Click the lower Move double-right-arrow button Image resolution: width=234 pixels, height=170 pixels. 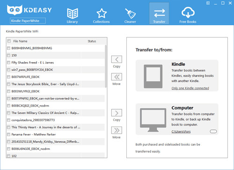click(117, 130)
